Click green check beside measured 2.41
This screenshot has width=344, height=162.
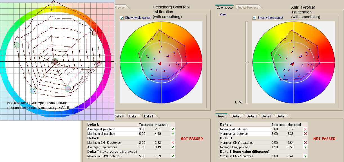point(305,156)
